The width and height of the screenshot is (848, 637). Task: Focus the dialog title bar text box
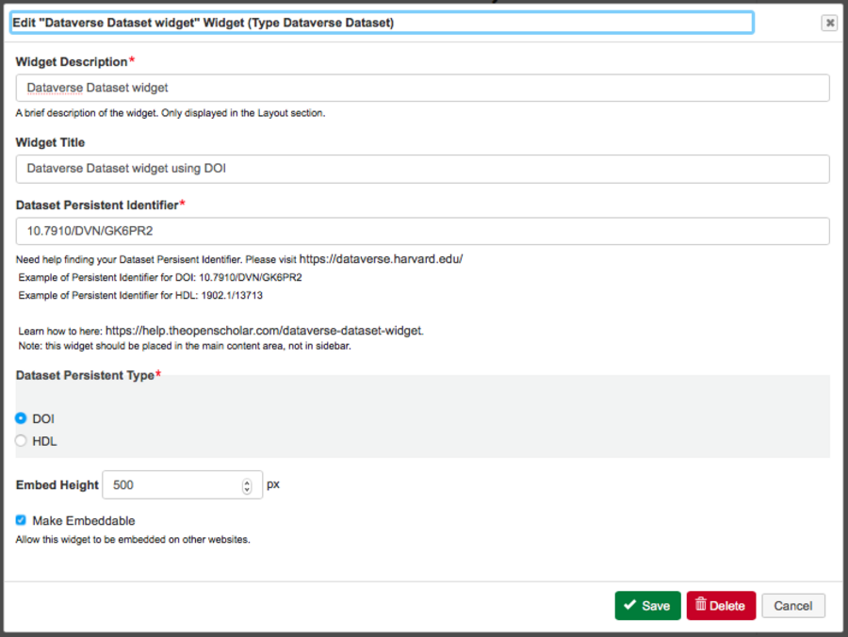point(381,23)
